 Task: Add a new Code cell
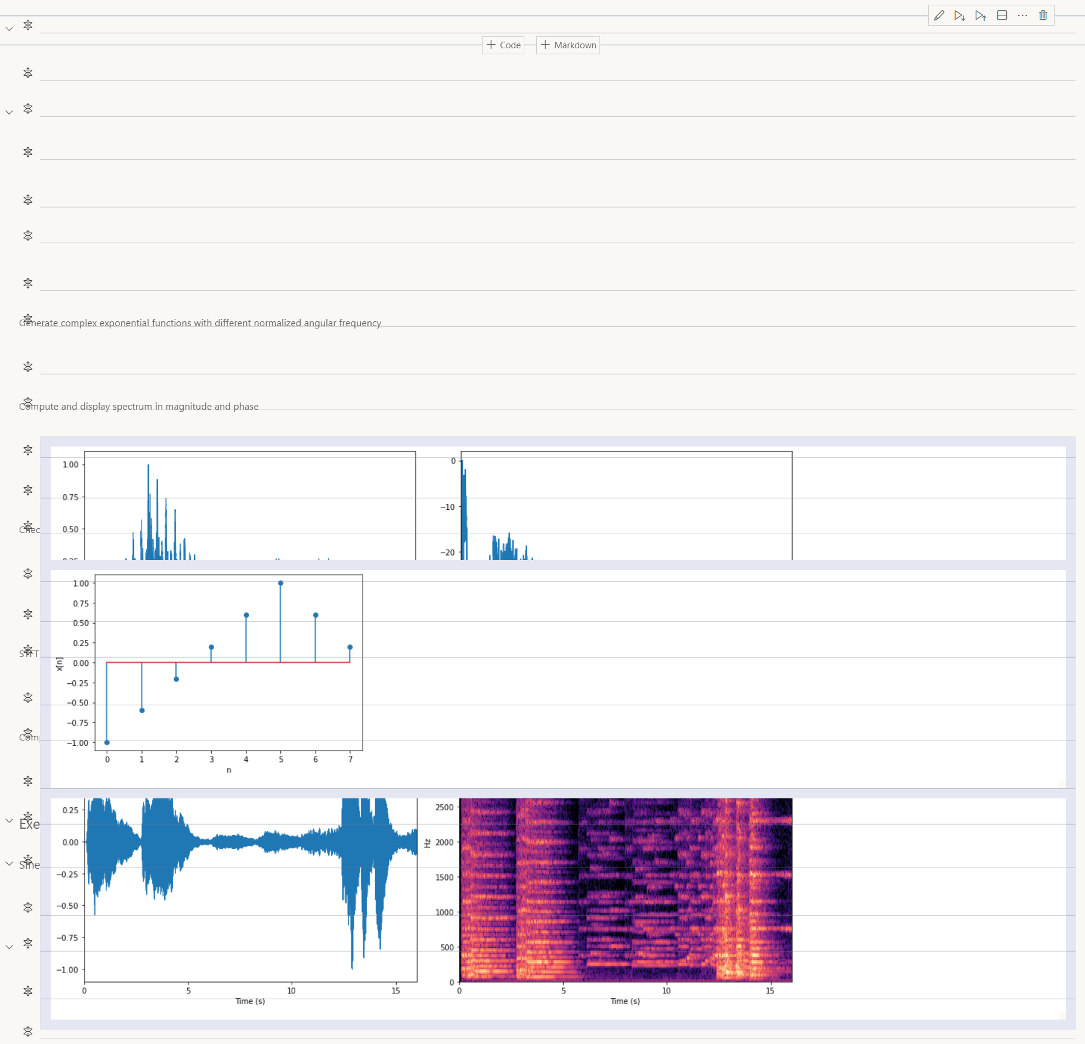(503, 45)
